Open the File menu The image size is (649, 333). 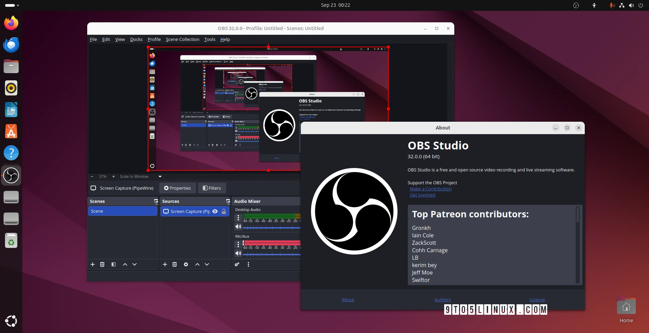pyautogui.click(x=93, y=39)
